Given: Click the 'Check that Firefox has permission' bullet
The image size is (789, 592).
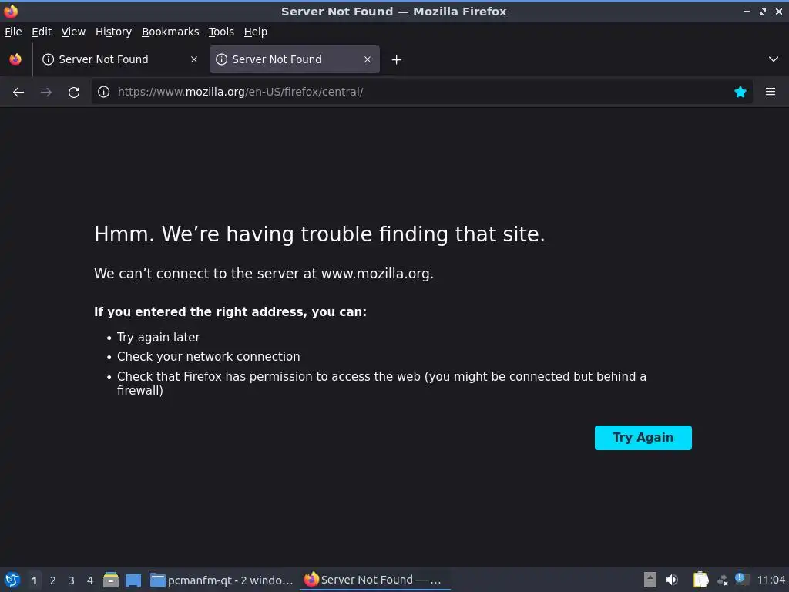Looking at the screenshot, I should (x=381, y=383).
